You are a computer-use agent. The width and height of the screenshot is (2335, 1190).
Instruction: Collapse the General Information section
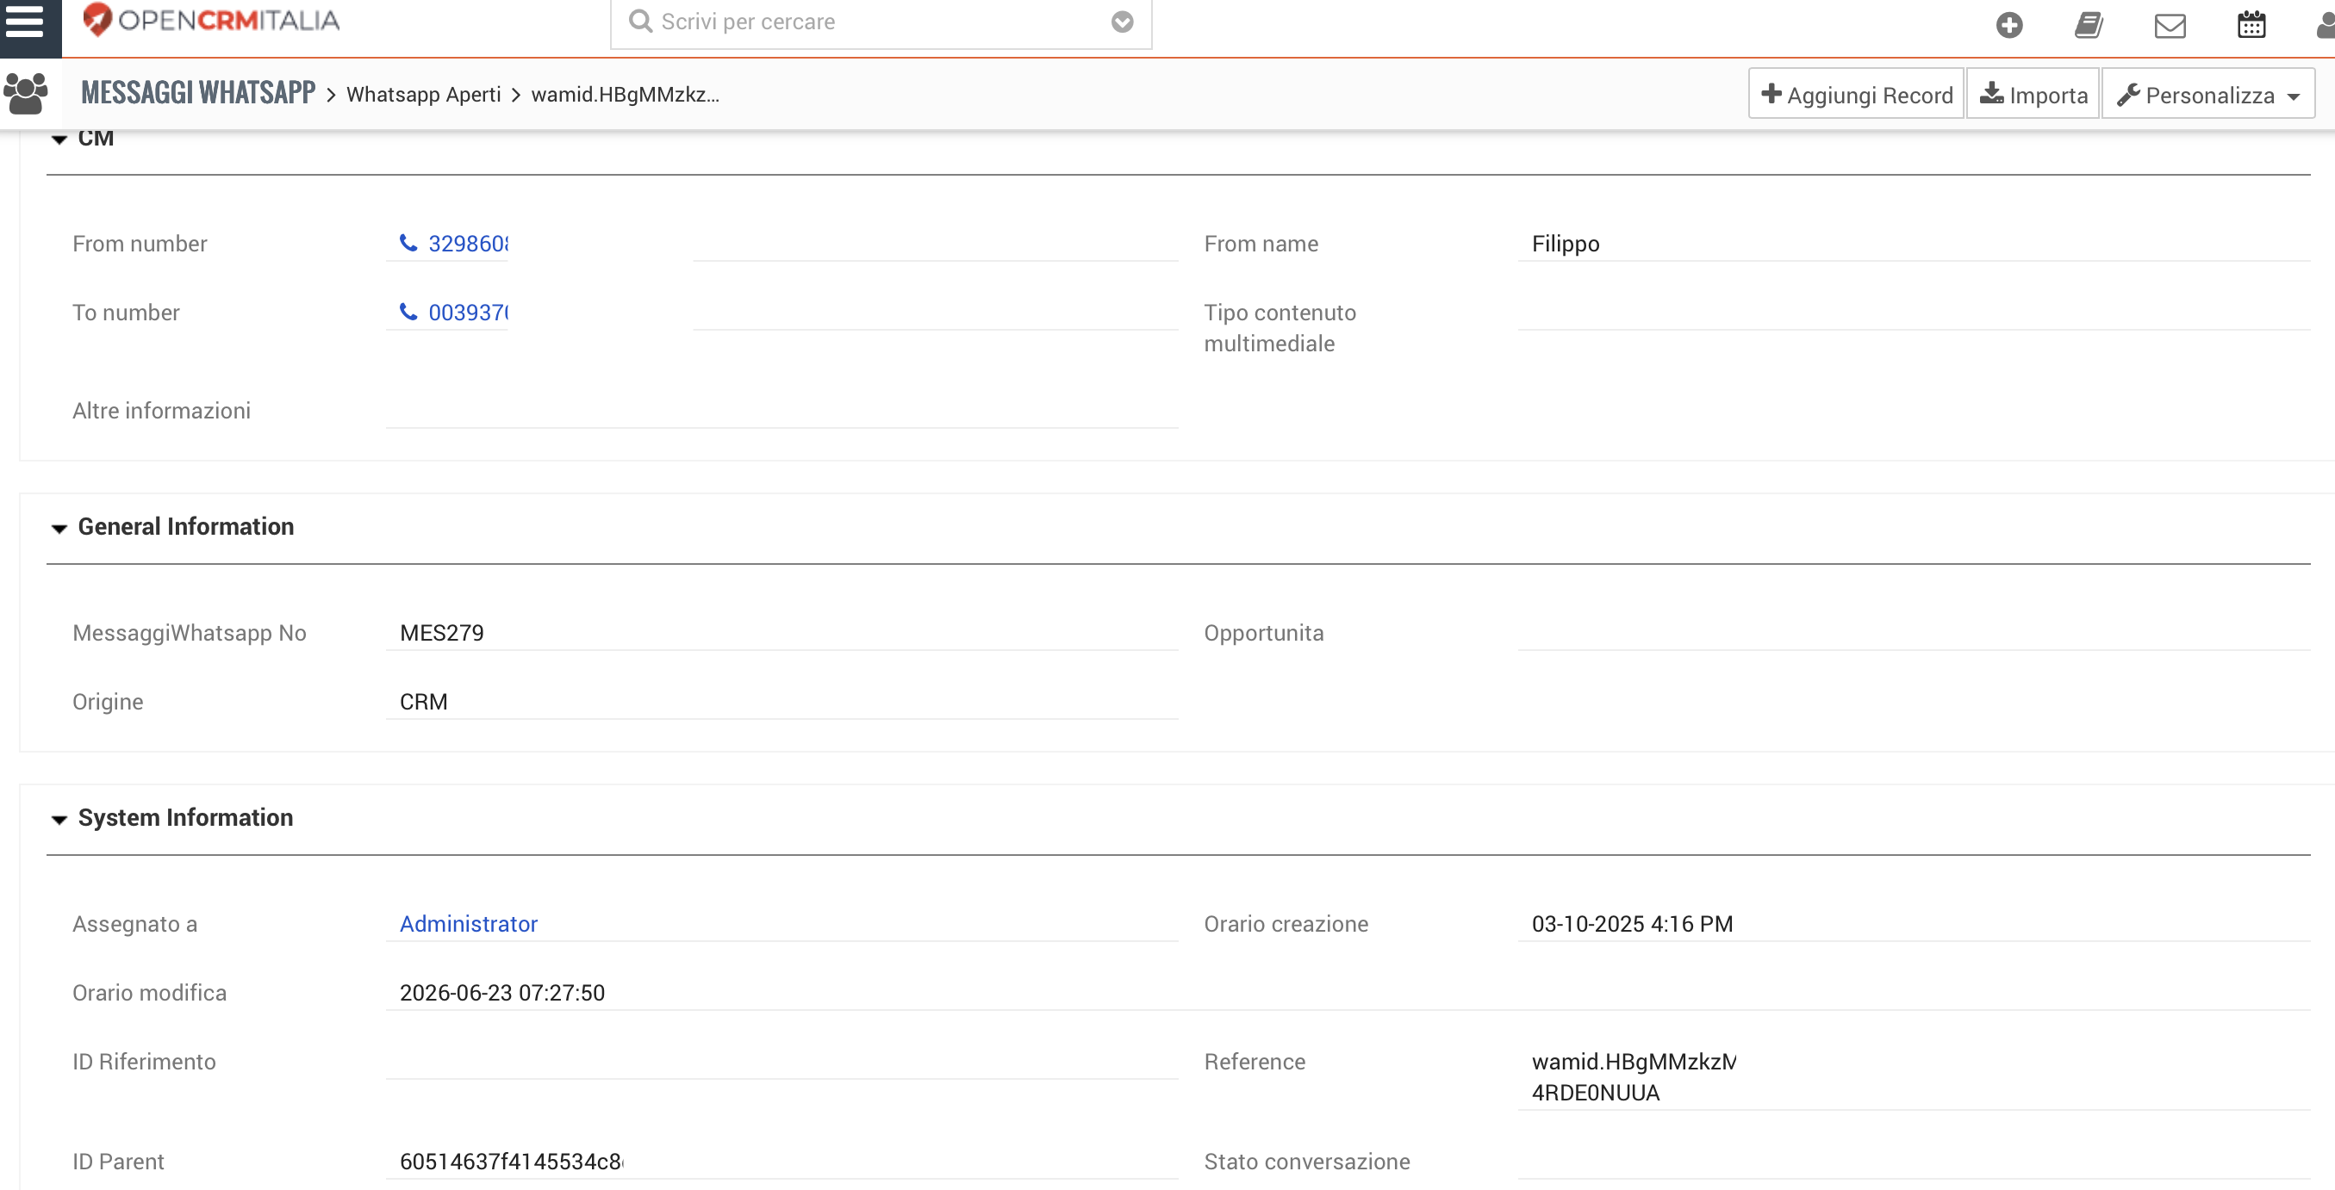59,528
